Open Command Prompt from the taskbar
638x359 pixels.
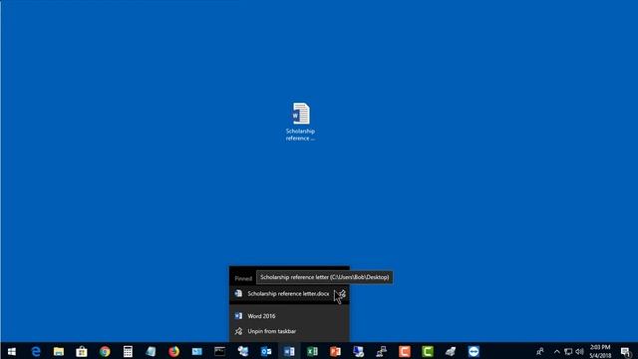coord(219,351)
